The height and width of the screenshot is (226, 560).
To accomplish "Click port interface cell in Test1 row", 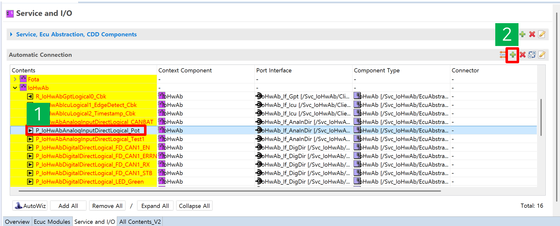I will 304,139.
